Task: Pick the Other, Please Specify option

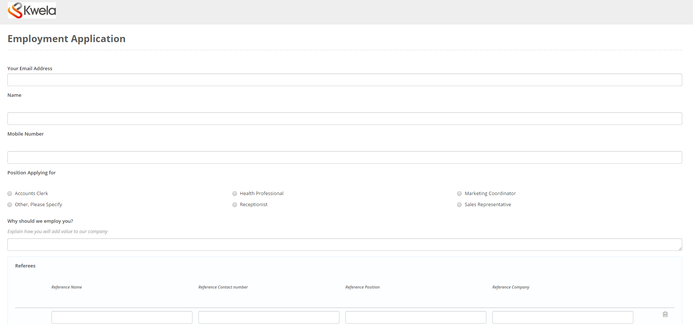Action: point(10,205)
